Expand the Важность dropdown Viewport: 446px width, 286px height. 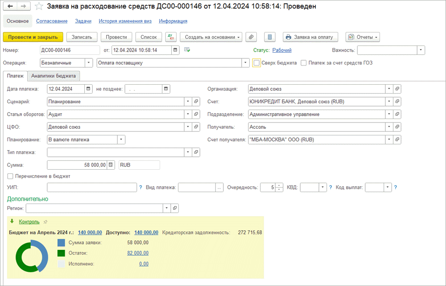(421, 50)
